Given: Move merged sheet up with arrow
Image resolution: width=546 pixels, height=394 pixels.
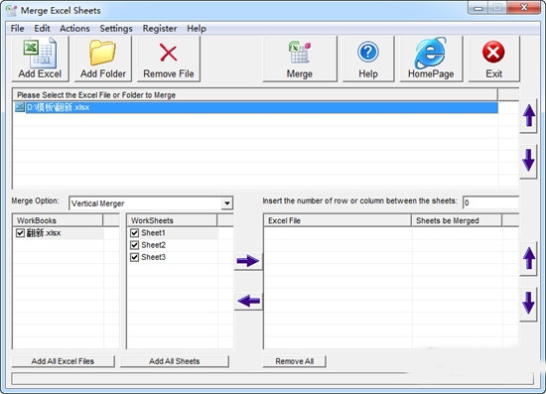Looking at the screenshot, I should point(528,259).
